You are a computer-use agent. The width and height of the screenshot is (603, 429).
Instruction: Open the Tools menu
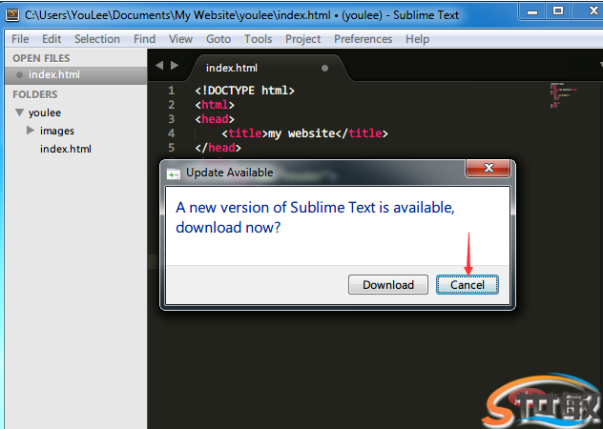click(258, 39)
